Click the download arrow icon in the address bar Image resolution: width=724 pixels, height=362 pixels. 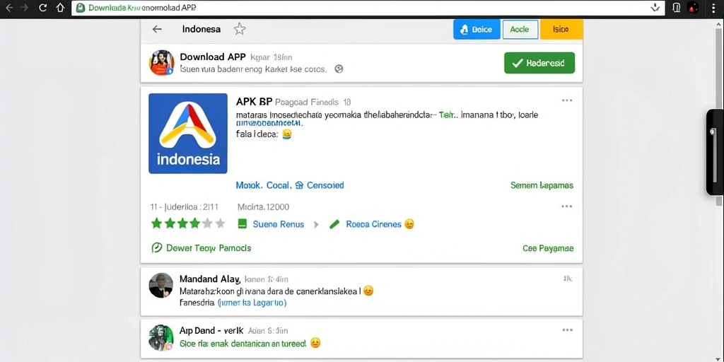(x=655, y=8)
